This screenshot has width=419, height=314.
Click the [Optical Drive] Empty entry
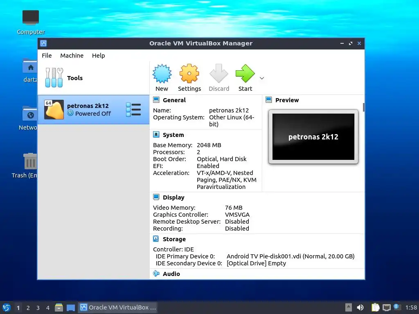(256, 263)
